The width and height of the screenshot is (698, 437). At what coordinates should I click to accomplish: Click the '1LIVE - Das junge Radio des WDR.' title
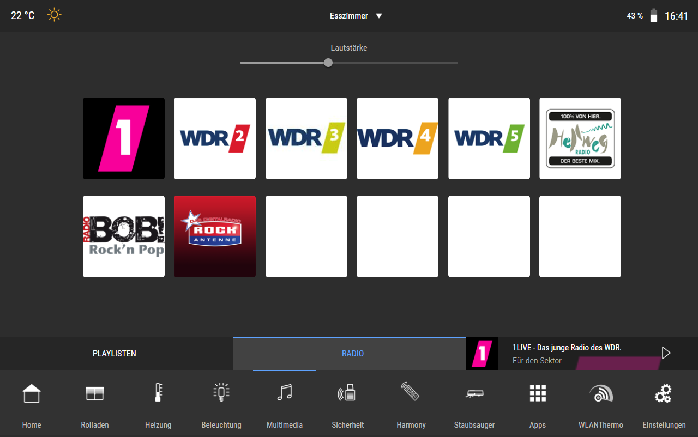567,348
